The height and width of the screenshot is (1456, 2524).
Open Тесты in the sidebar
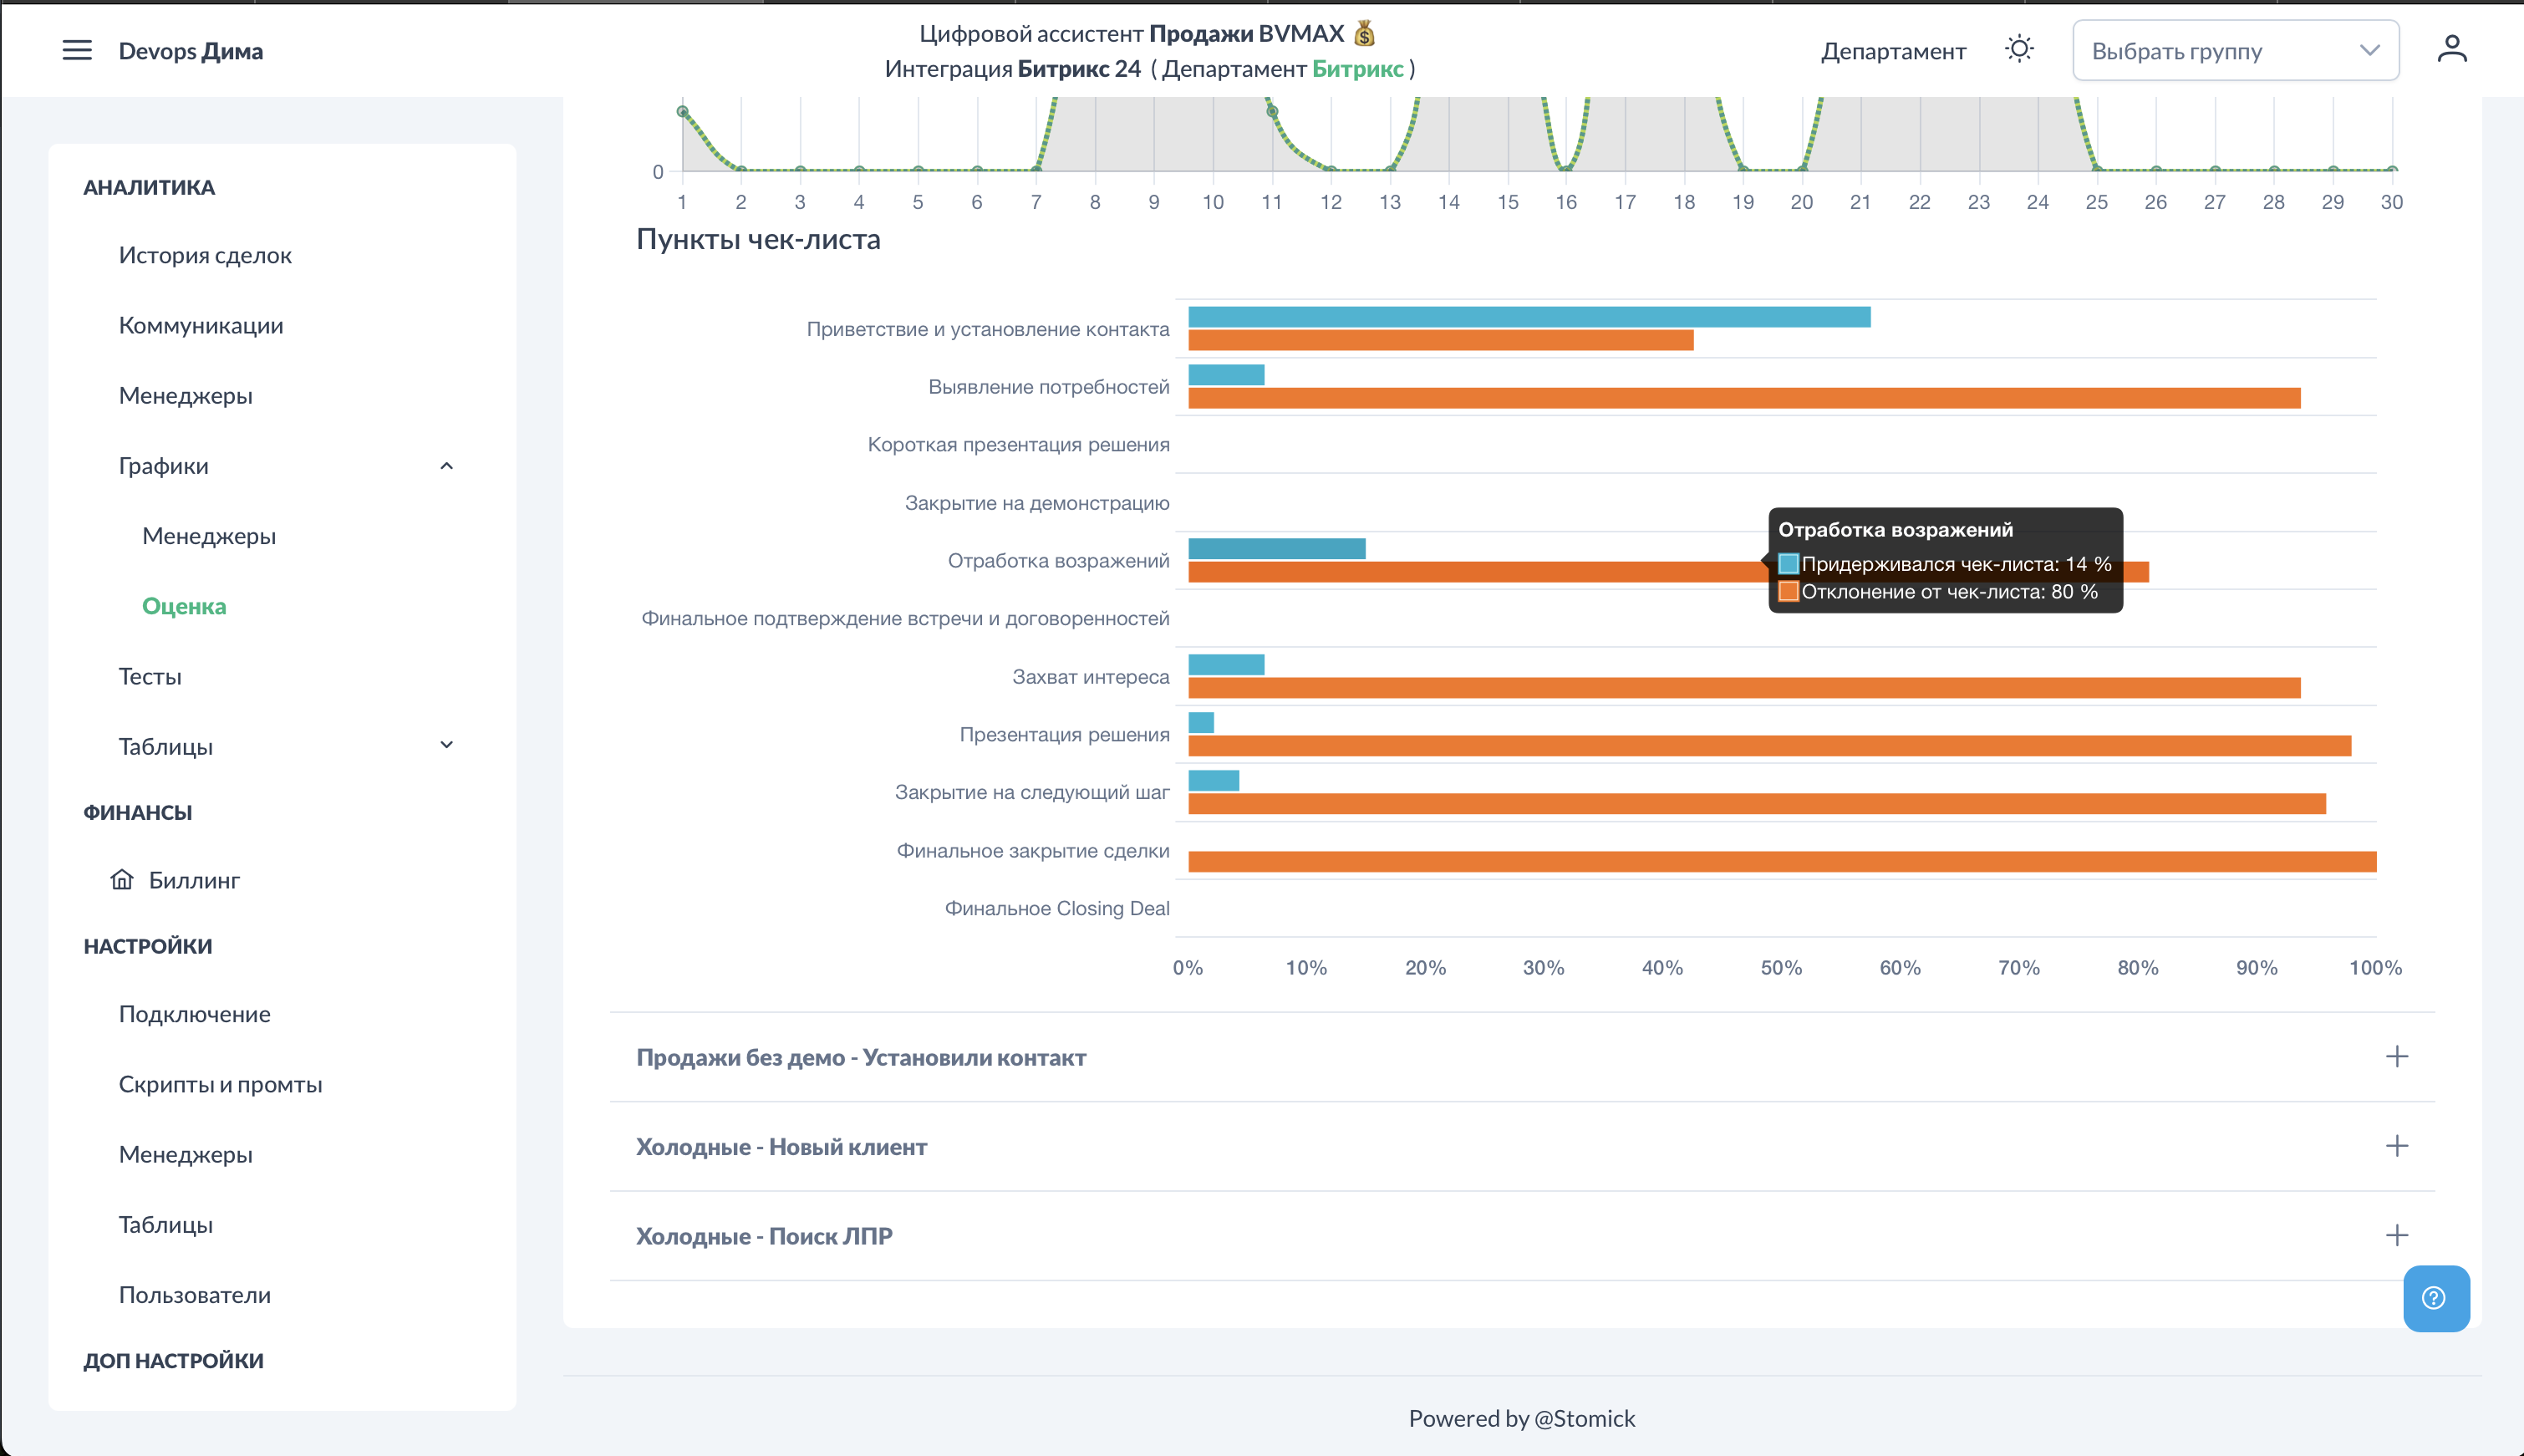point(150,676)
